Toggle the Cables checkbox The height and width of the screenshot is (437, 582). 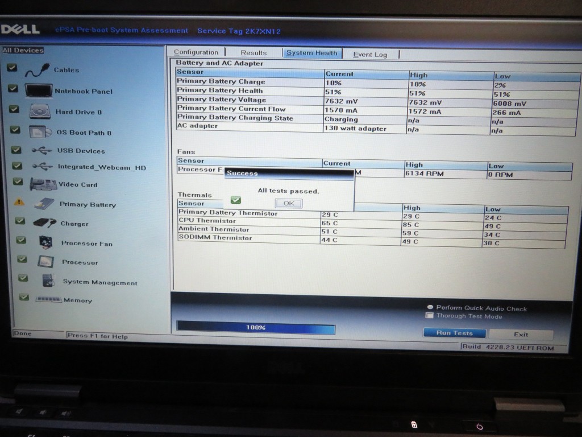coord(12,67)
